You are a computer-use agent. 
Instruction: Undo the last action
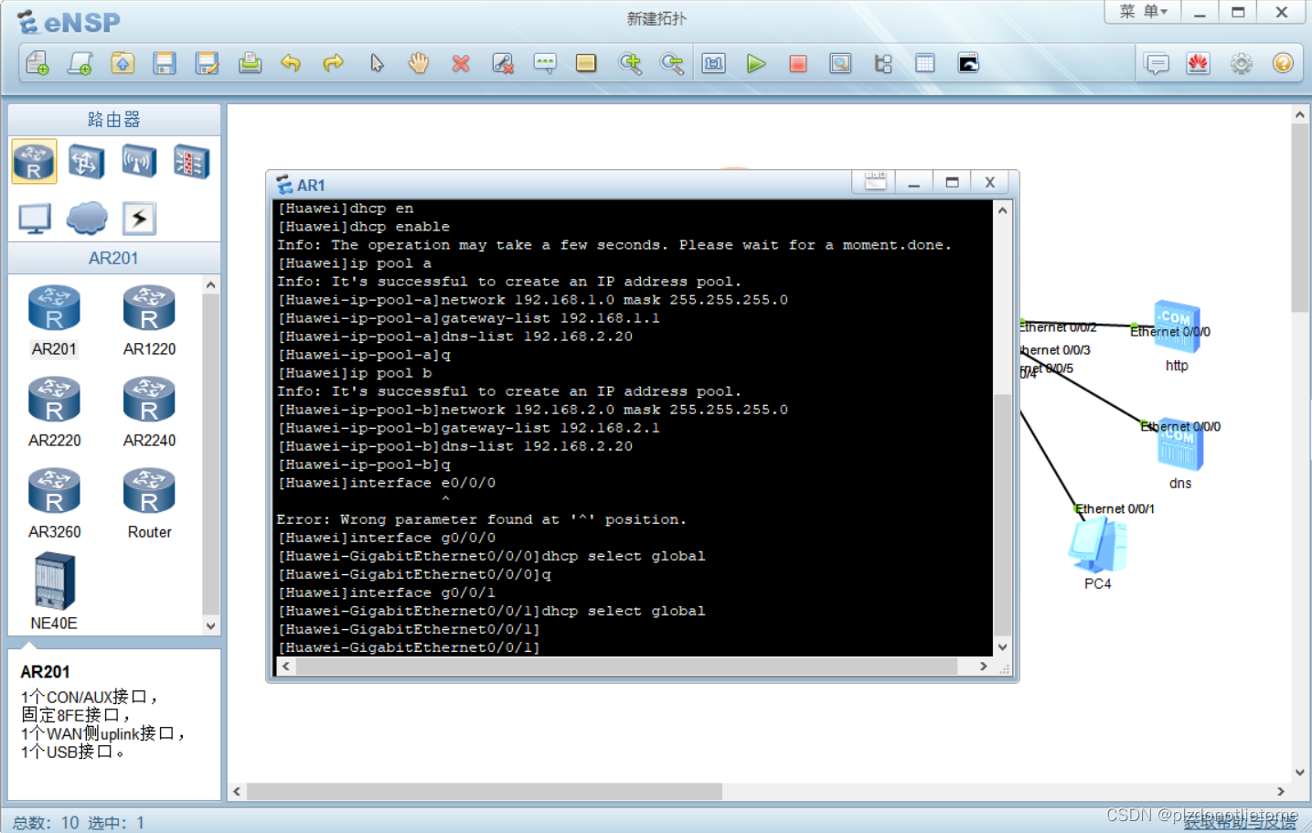coord(291,63)
